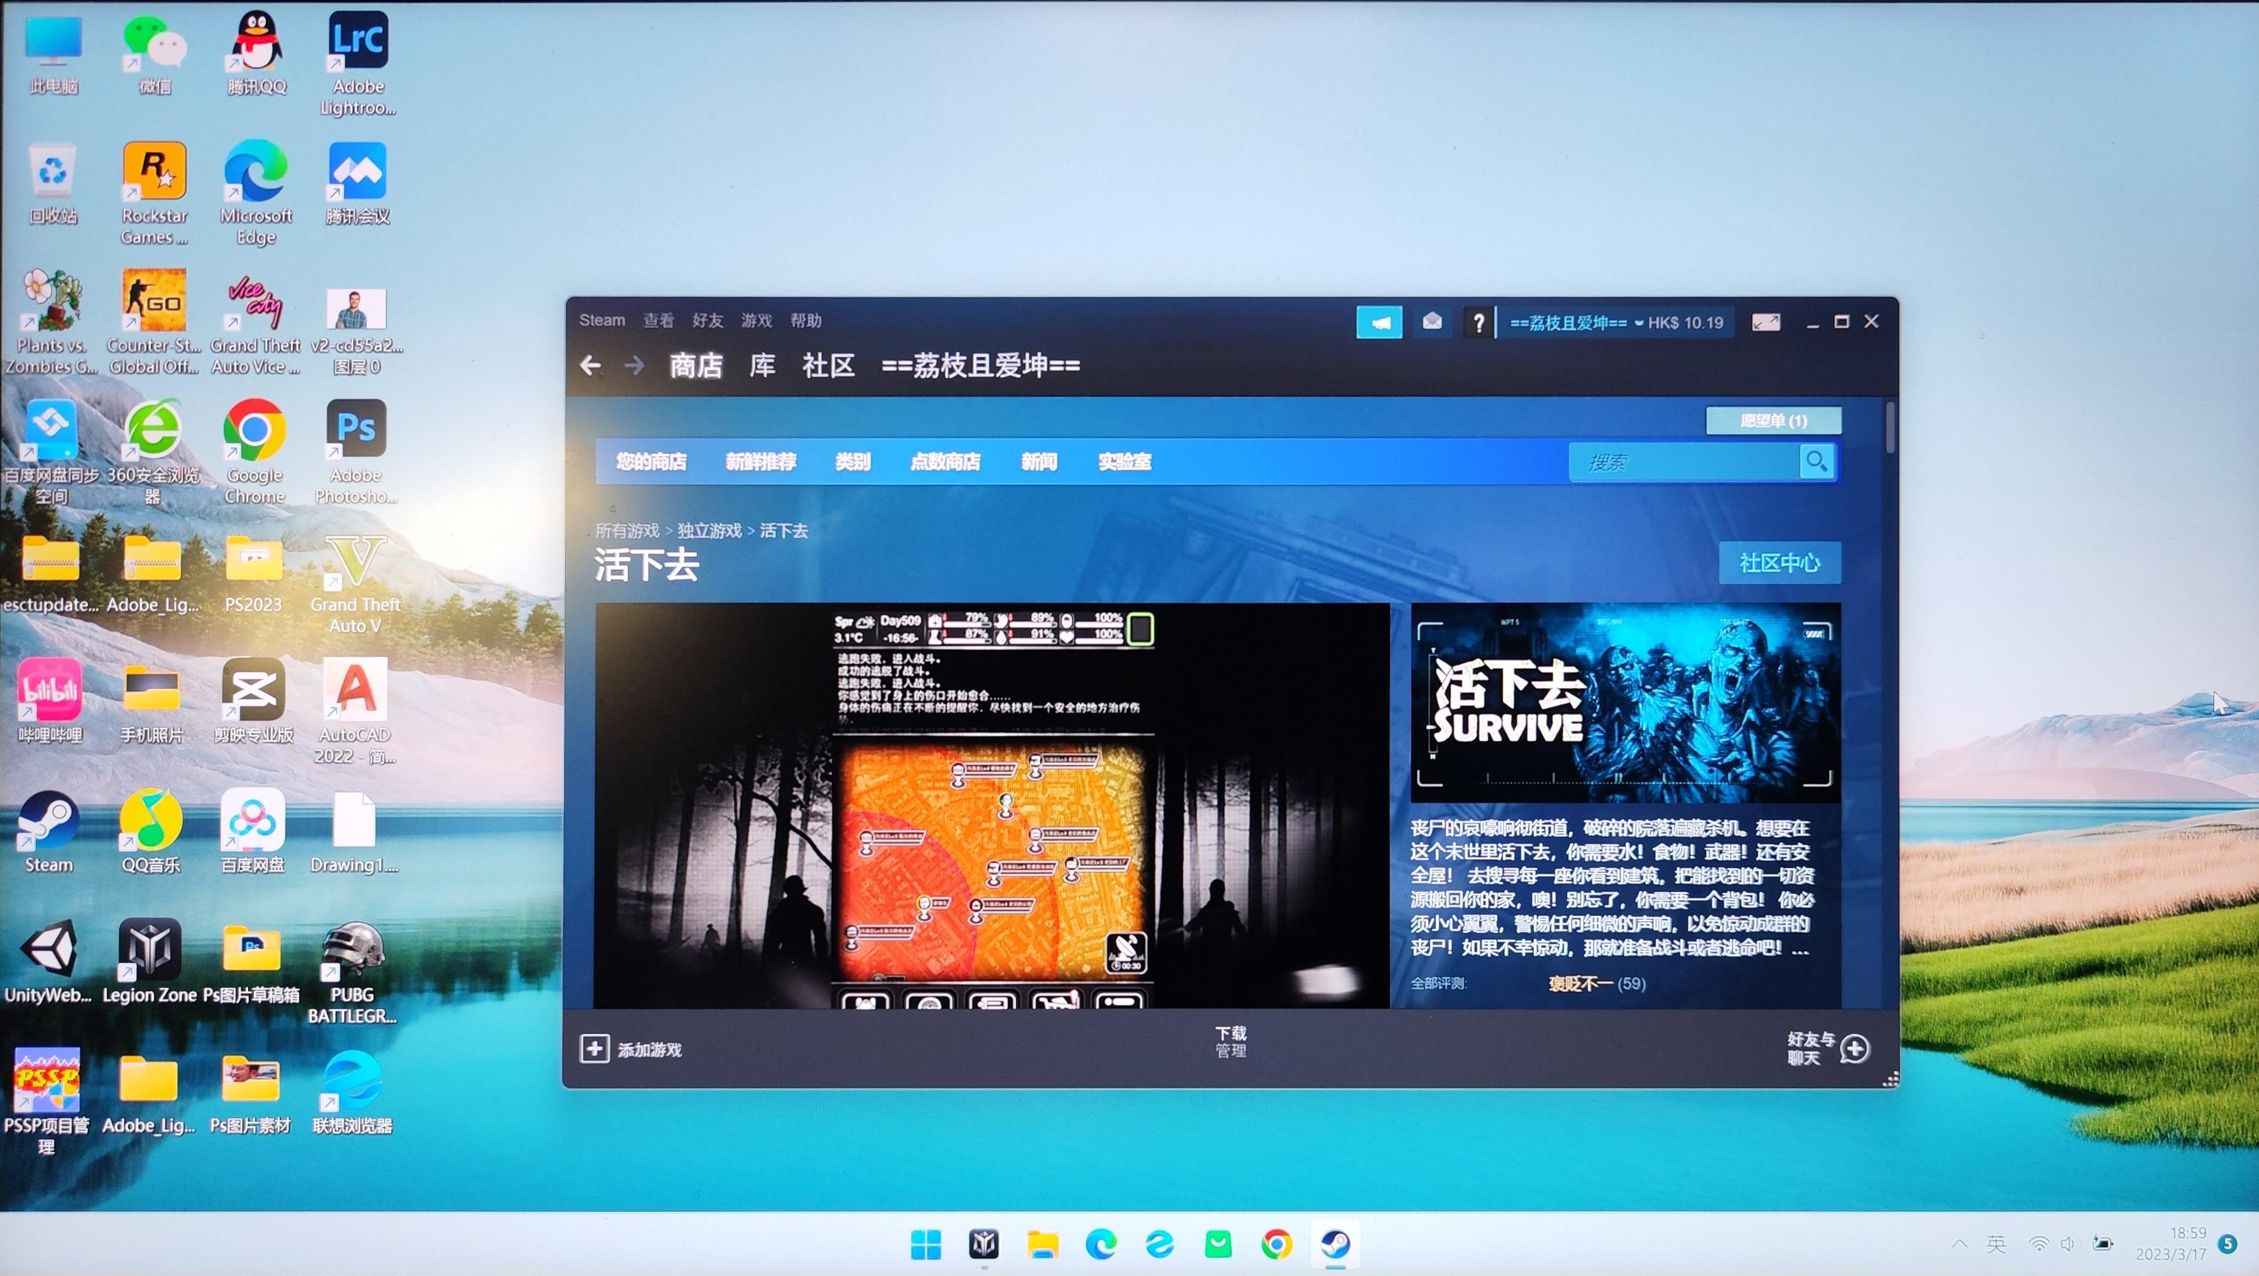Open the 帮助 help menu
This screenshot has width=2259, height=1276.
[806, 320]
